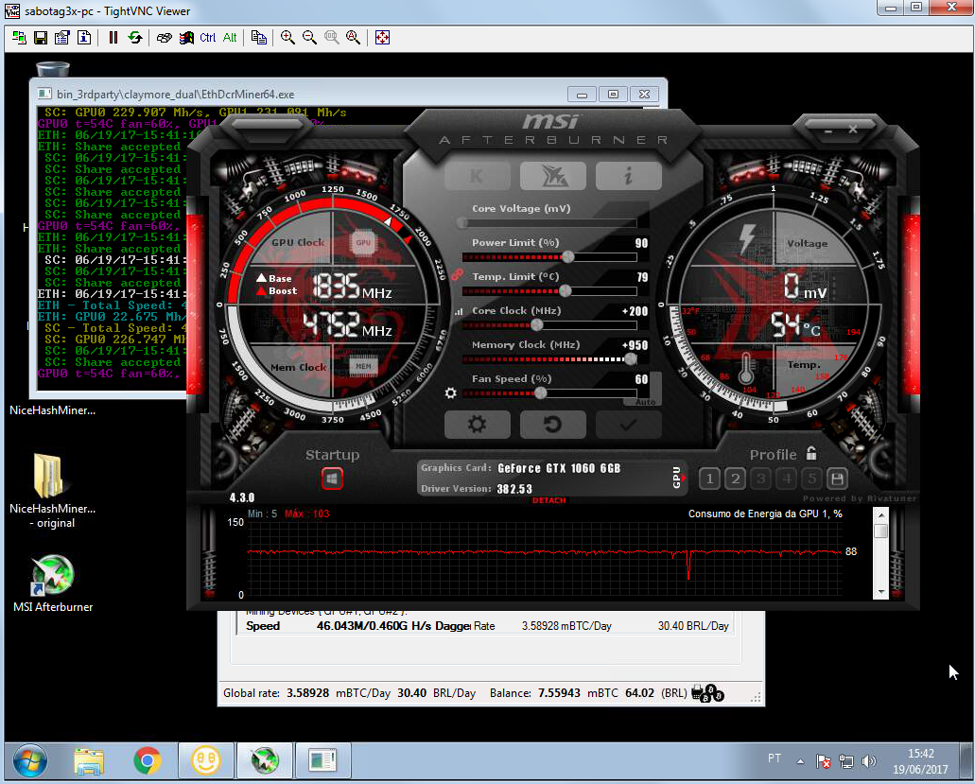This screenshot has width=975, height=784.
Task: Click the network icon in the system tray
Action: pyautogui.click(x=845, y=761)
